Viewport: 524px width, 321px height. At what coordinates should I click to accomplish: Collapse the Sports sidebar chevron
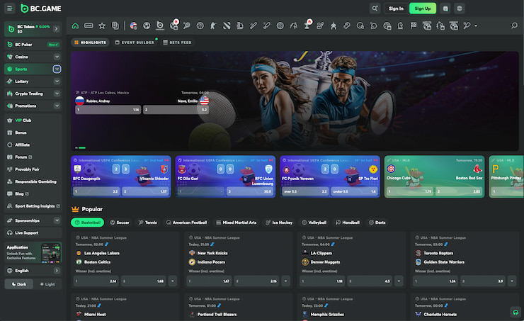pos(57,69)
